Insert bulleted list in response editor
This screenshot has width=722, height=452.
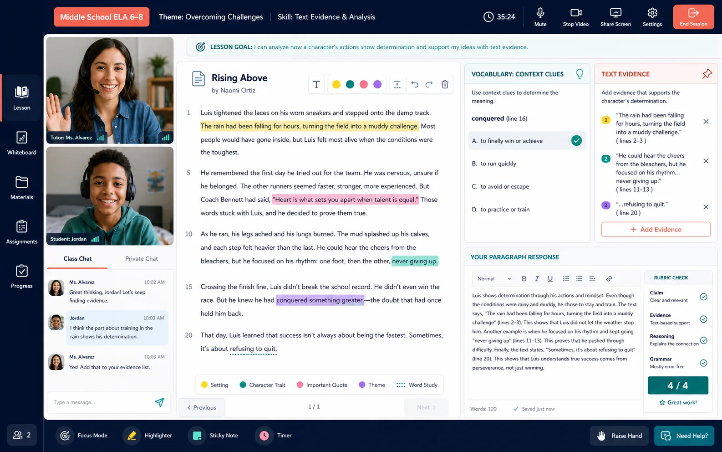579,278
